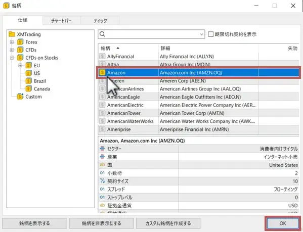Click the AmericanWaterWorks row symbol icon

coord(102,121)
